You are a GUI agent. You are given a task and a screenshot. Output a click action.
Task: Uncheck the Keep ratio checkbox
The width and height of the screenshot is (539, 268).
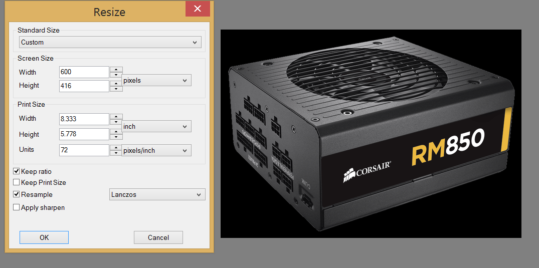16,171
